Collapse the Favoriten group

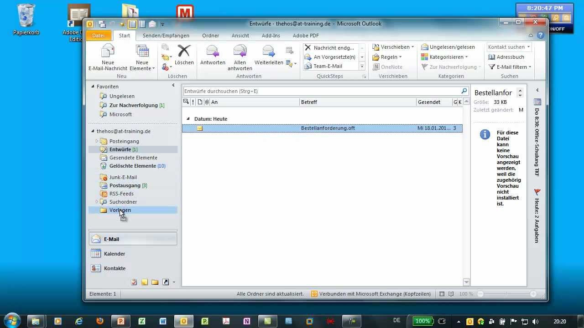click(x=93, y=87)
